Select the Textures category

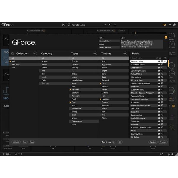54,83
